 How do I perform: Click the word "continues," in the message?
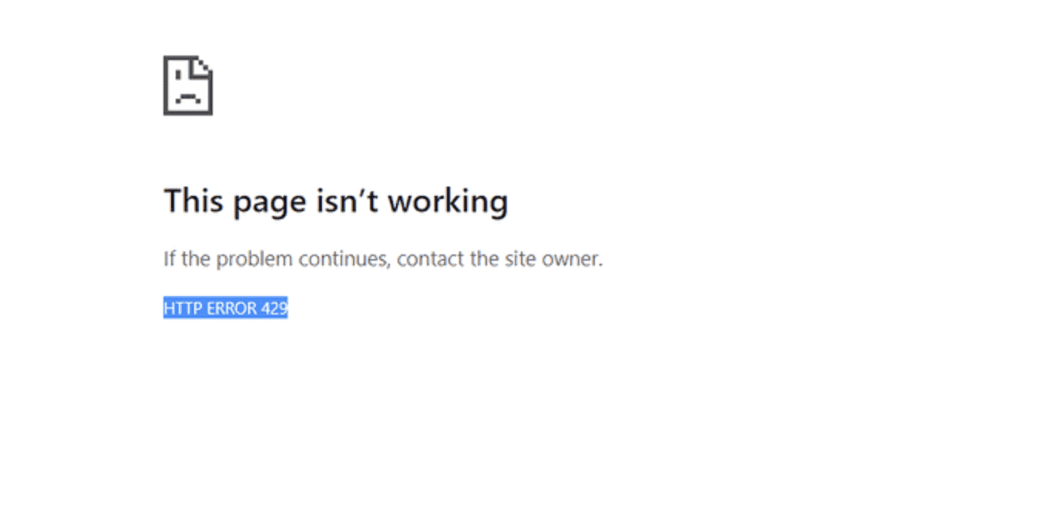click(345, 259)
